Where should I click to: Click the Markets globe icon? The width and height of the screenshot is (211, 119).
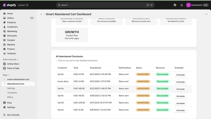click(4, 44)
